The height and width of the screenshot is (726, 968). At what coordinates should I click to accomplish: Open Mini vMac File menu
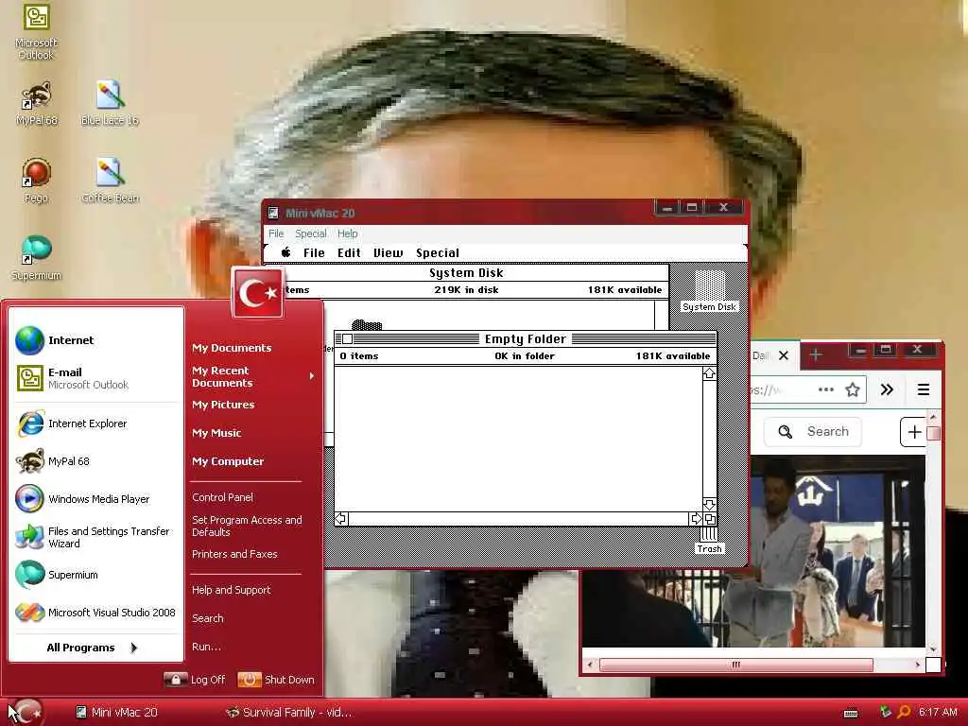tap(276, 233)
